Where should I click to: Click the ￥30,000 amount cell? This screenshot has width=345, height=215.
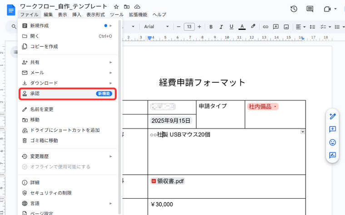coord(227,207)
